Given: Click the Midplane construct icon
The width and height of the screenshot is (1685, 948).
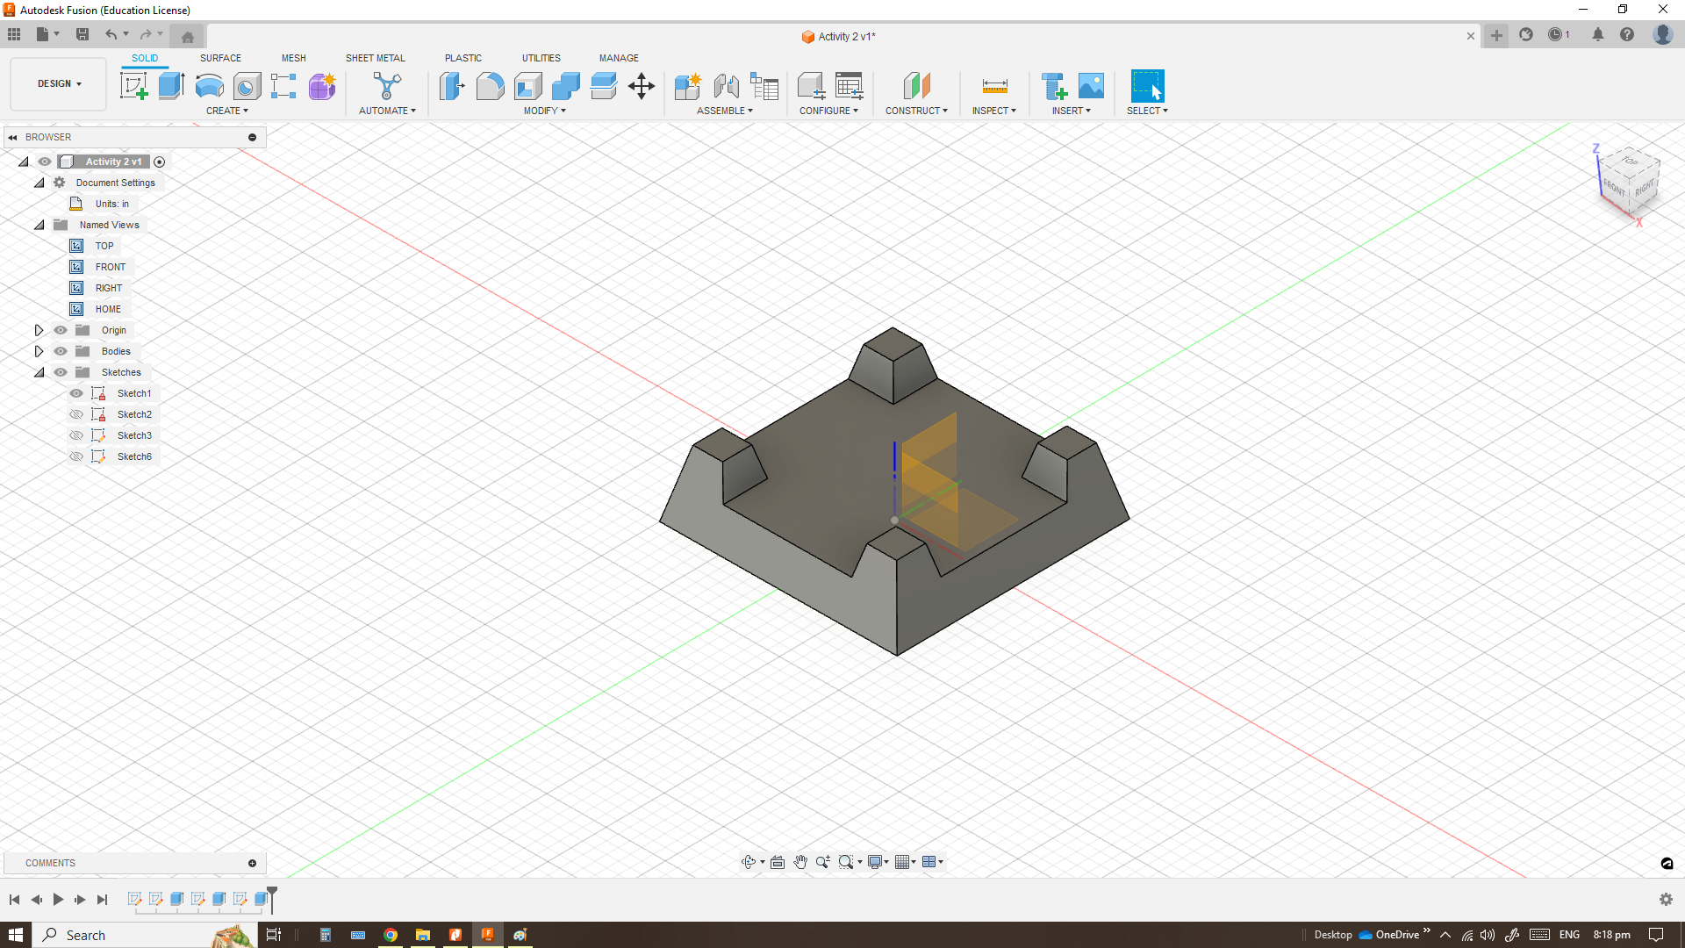Looking at the screenshot, I should 916,86.
